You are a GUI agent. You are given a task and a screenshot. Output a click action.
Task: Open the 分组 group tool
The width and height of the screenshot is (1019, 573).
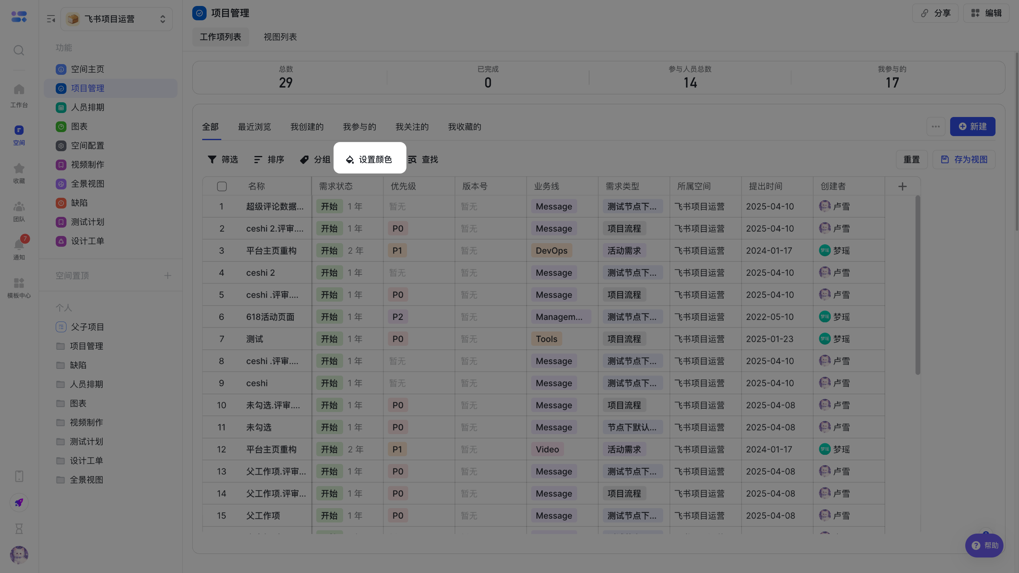[x=315, y=160]
